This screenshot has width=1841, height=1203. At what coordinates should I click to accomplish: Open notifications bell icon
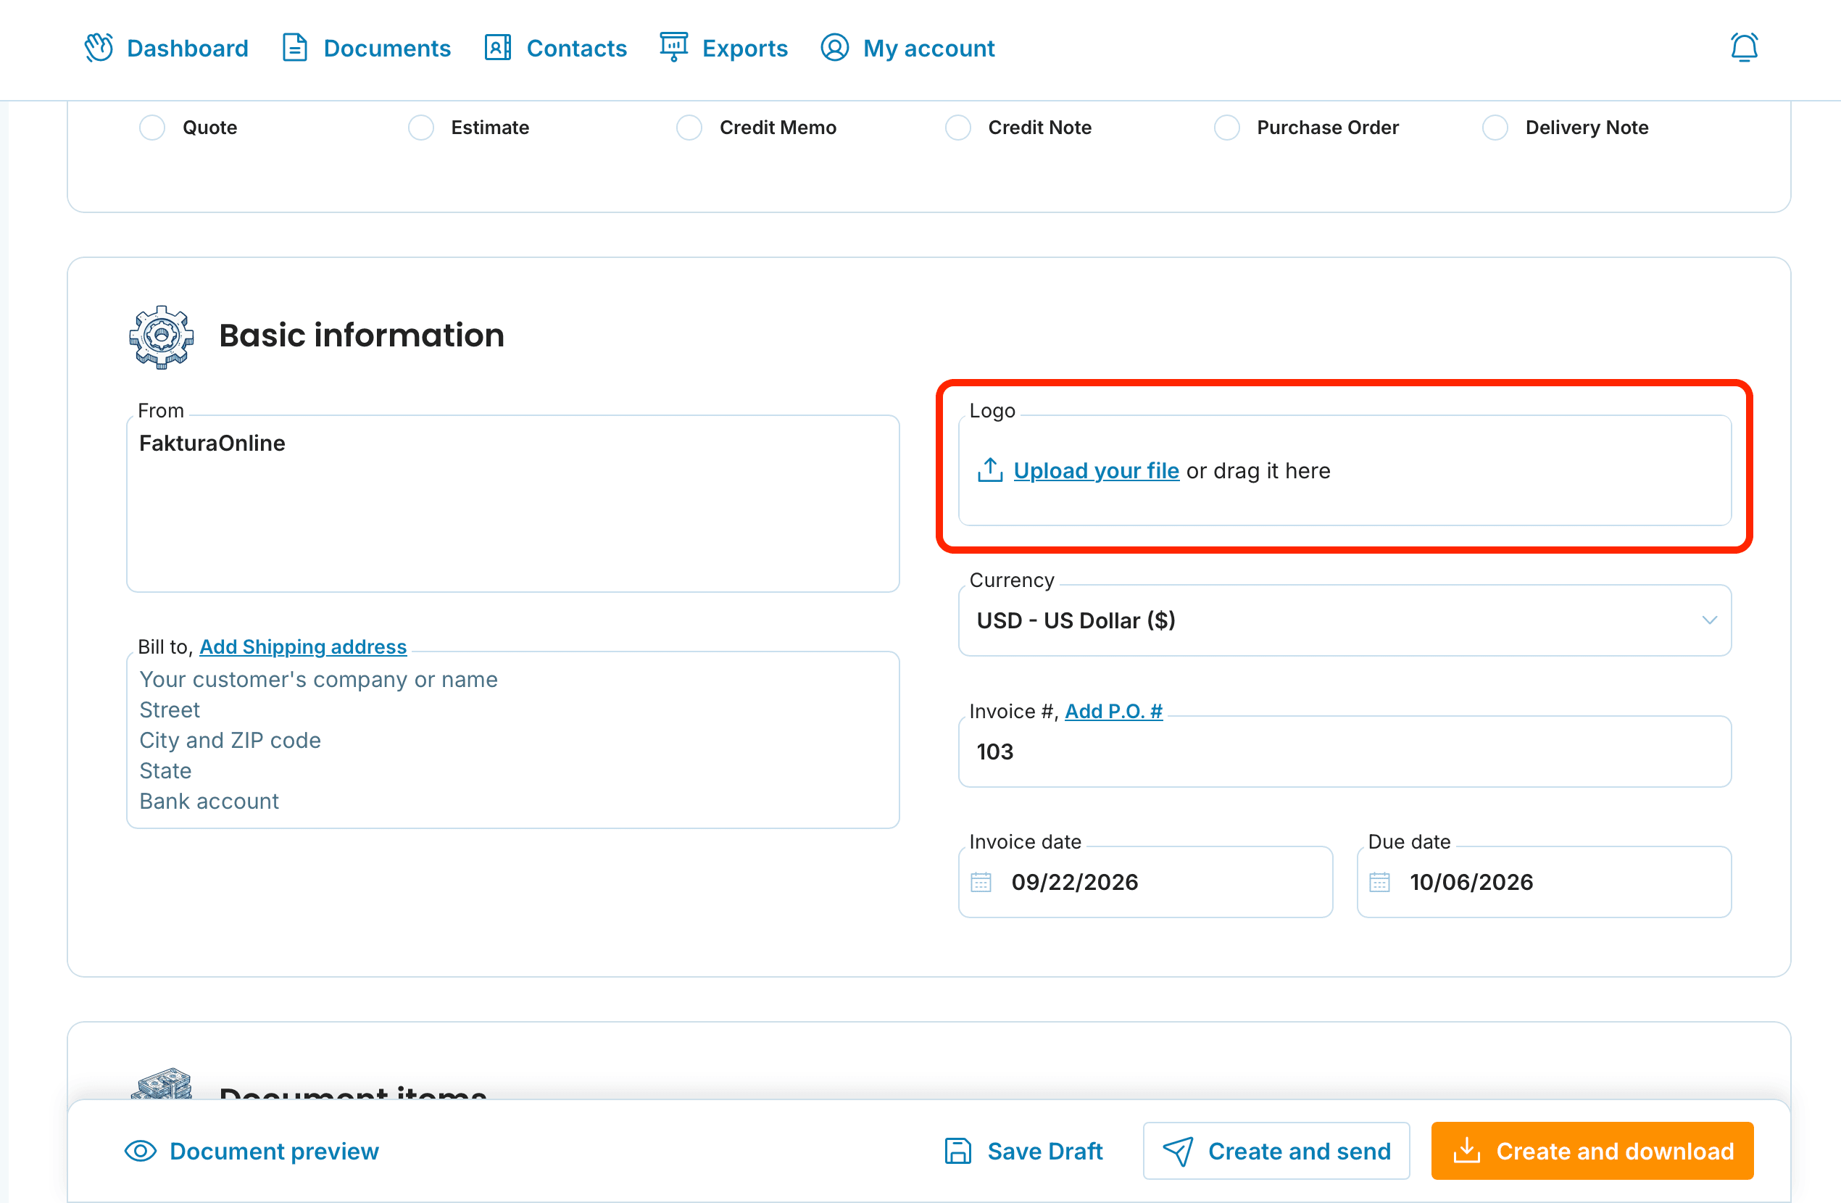(1745, 47)
